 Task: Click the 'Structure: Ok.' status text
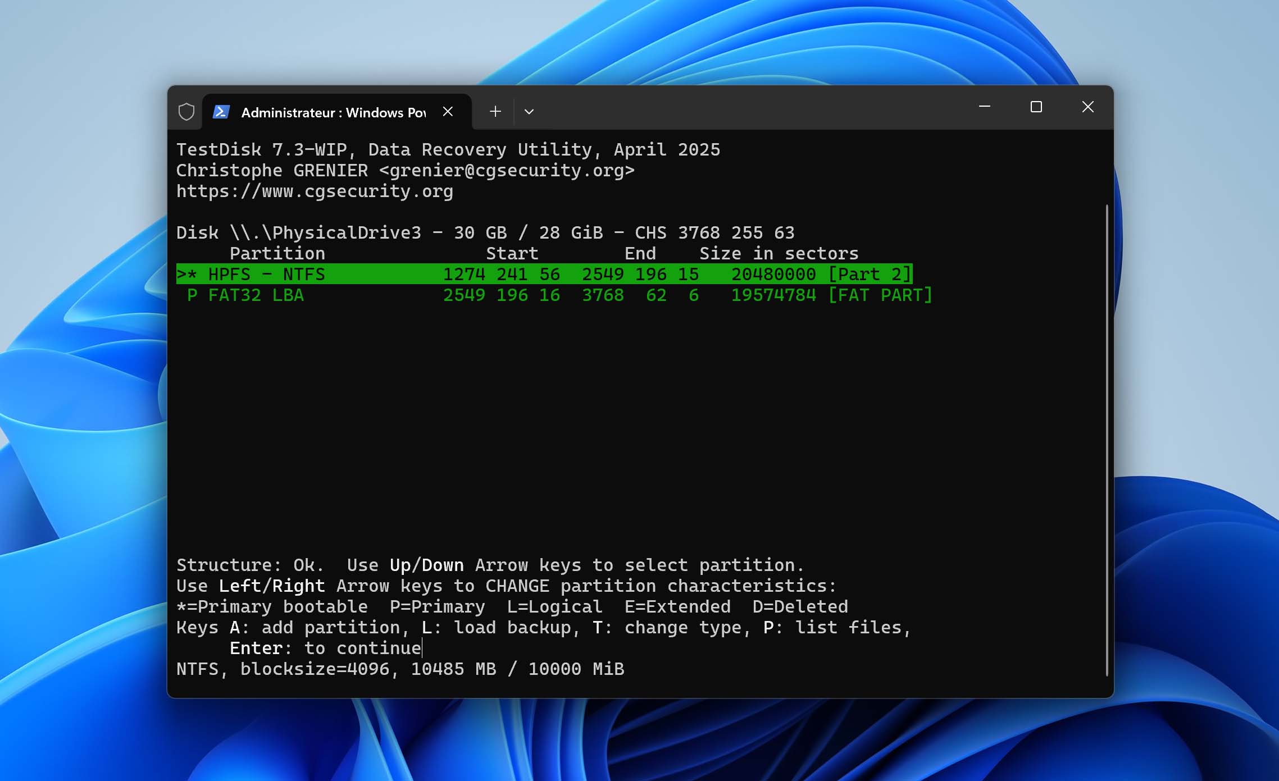[x=251, y=565]
